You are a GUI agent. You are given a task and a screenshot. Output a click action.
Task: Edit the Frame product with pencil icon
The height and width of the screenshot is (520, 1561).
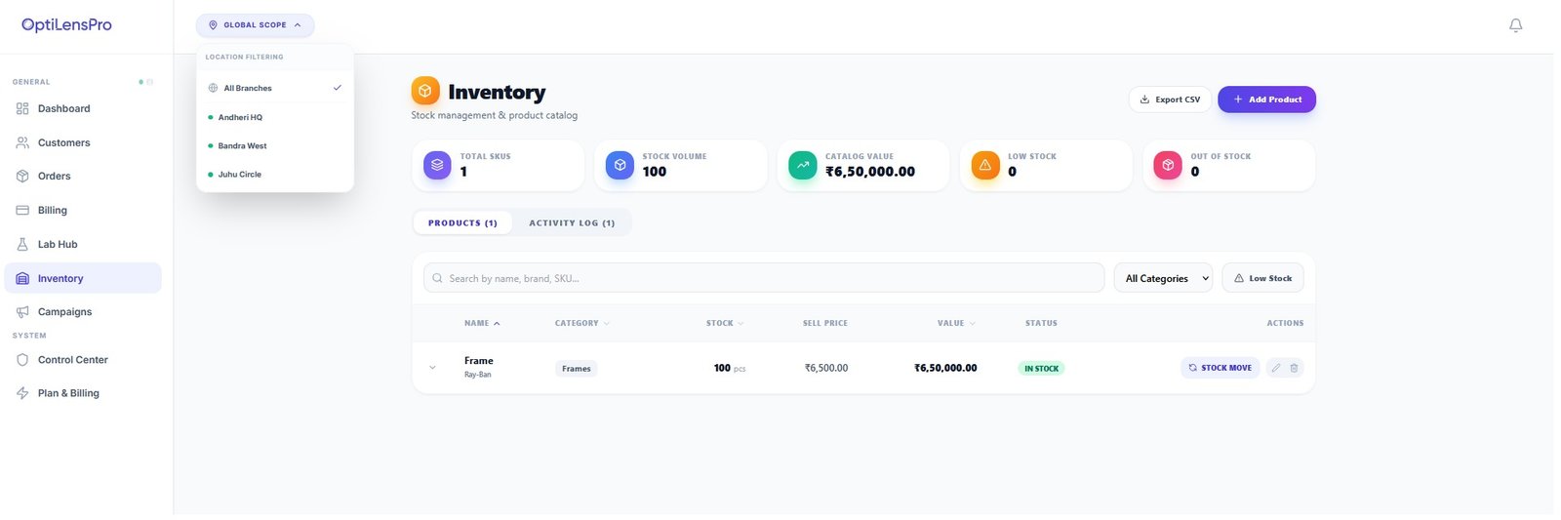1276,368
